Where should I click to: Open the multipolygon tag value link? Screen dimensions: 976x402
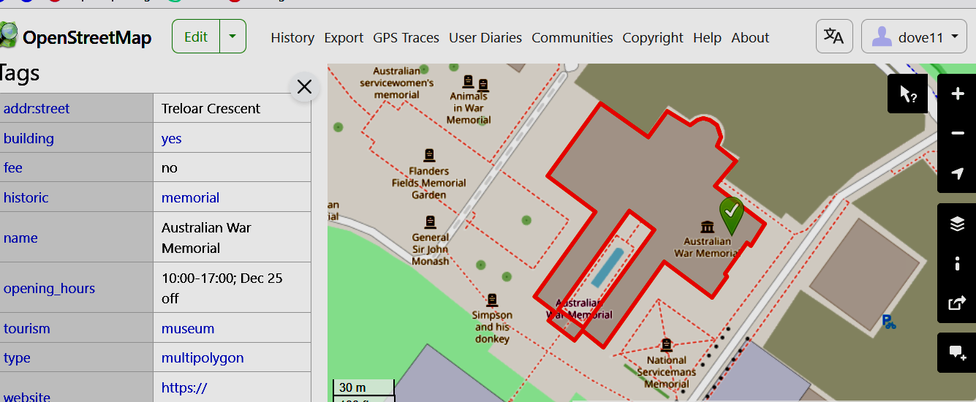point(203,357)
